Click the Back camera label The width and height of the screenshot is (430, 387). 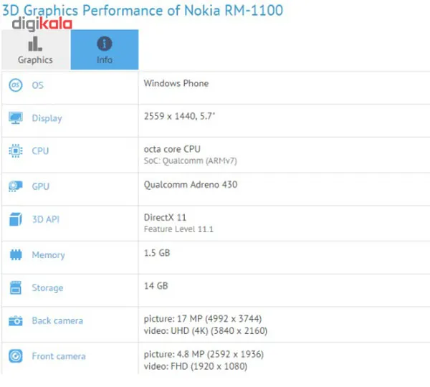coord(57,321)
